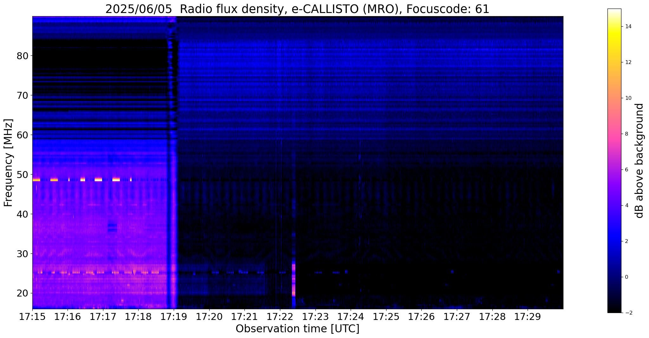
Task: Click the colorbar tick label 6
Action: 626,170
